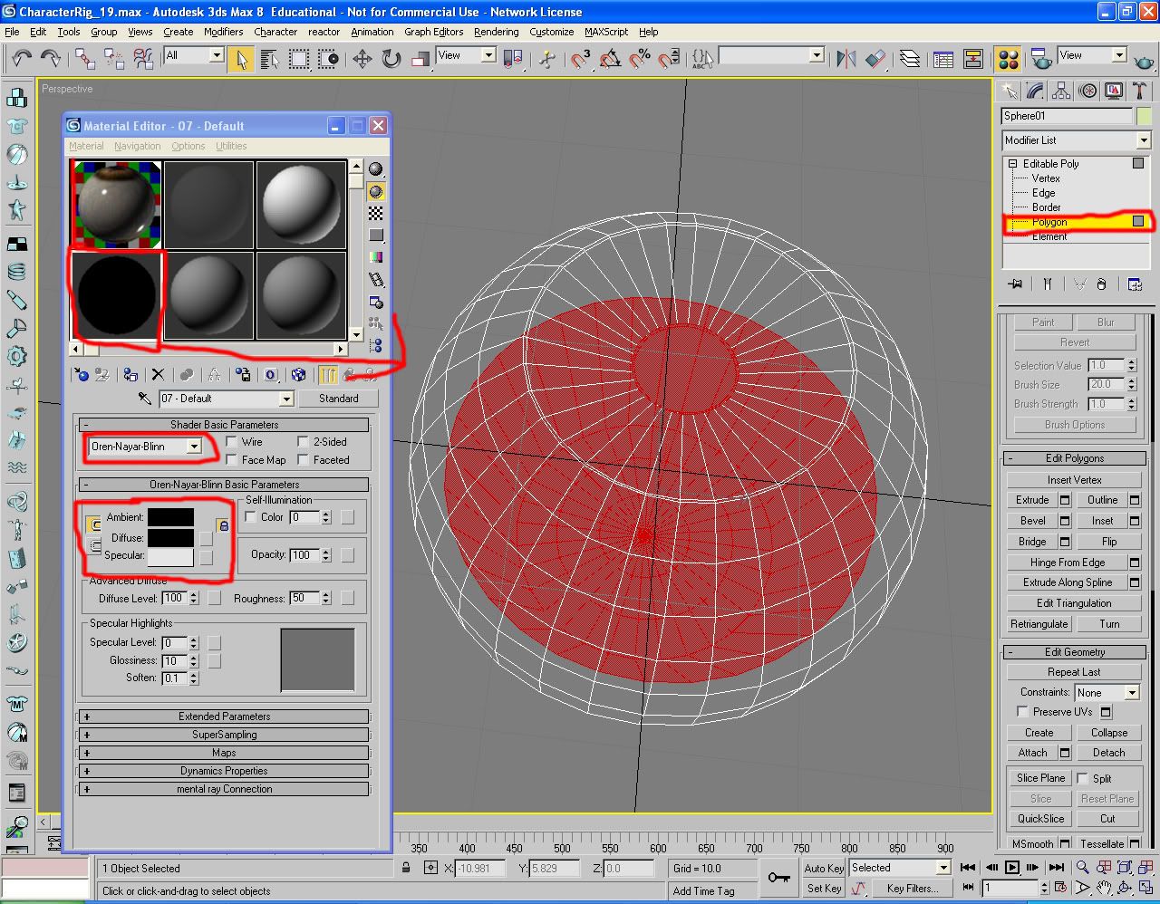The height and width of the screenshot is (904, 1160).
Task: Open the Rendering menu
Action: (x=496, y=32)
